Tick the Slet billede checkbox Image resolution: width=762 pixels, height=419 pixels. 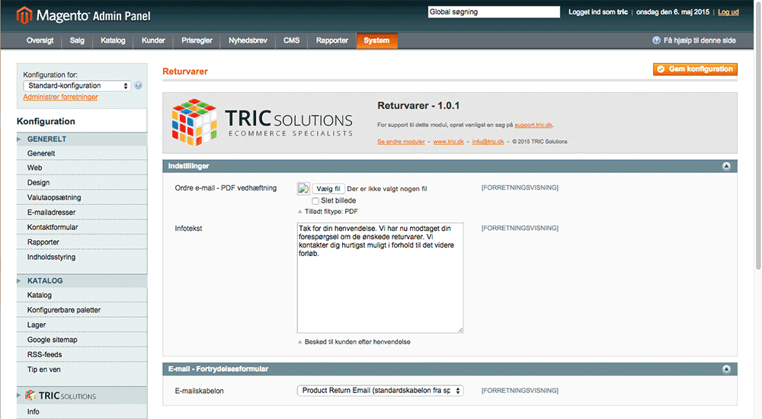(x=315, y=200)
